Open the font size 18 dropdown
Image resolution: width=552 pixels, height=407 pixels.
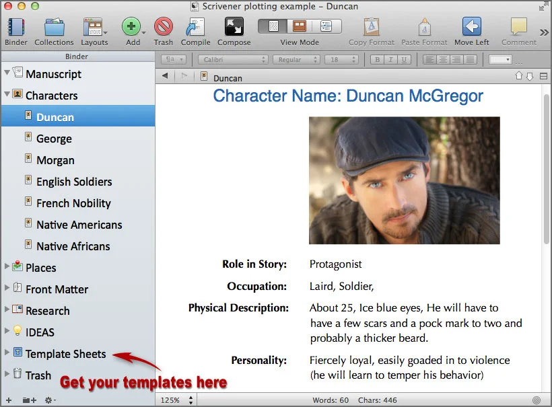[341, 60]
